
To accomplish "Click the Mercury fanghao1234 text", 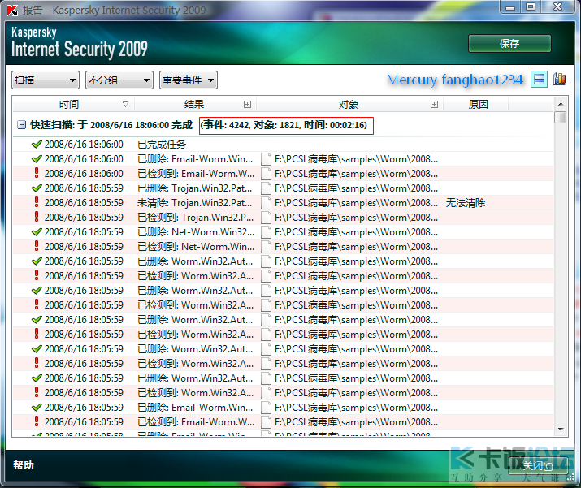I will click(455, 80).
